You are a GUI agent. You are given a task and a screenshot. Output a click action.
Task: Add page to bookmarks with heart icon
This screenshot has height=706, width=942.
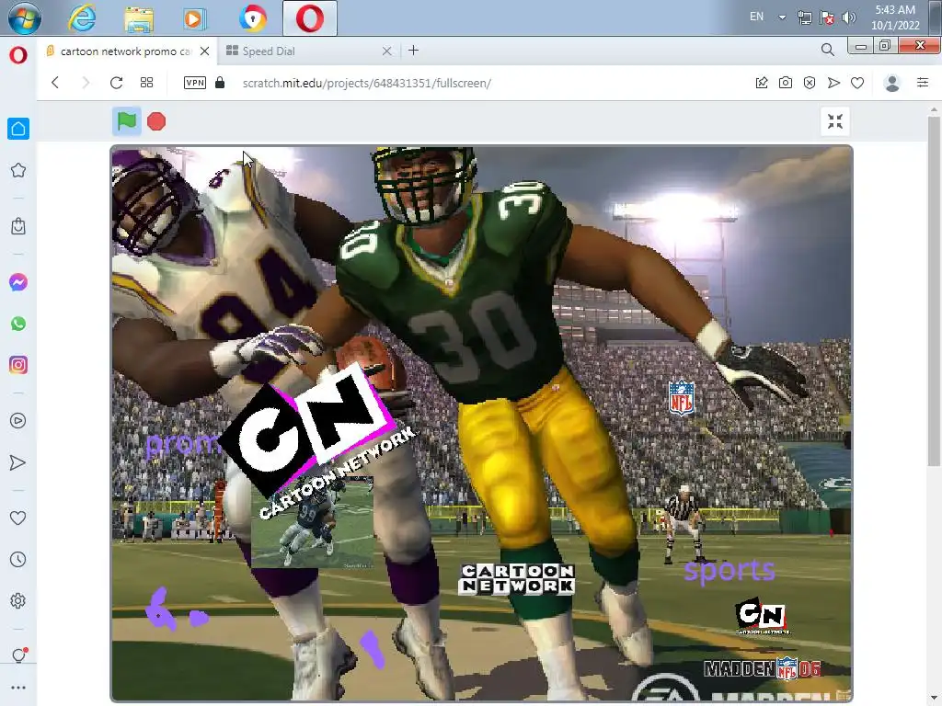coord(857,83)
